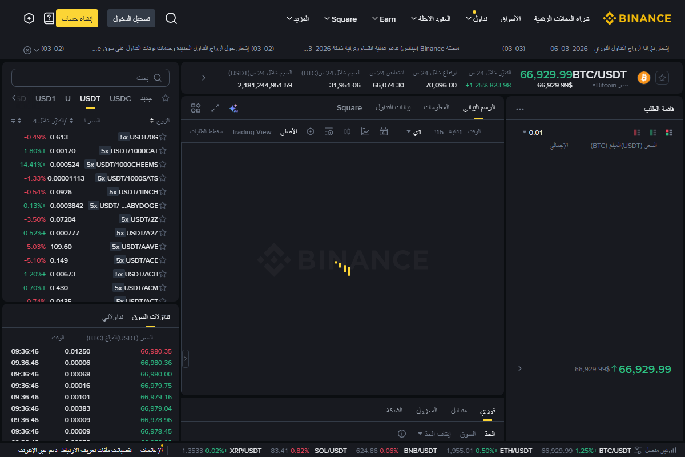Switch to the تداولاتي my trades tab
Viewport: 685px width, 457px height.
pos(112,316)
